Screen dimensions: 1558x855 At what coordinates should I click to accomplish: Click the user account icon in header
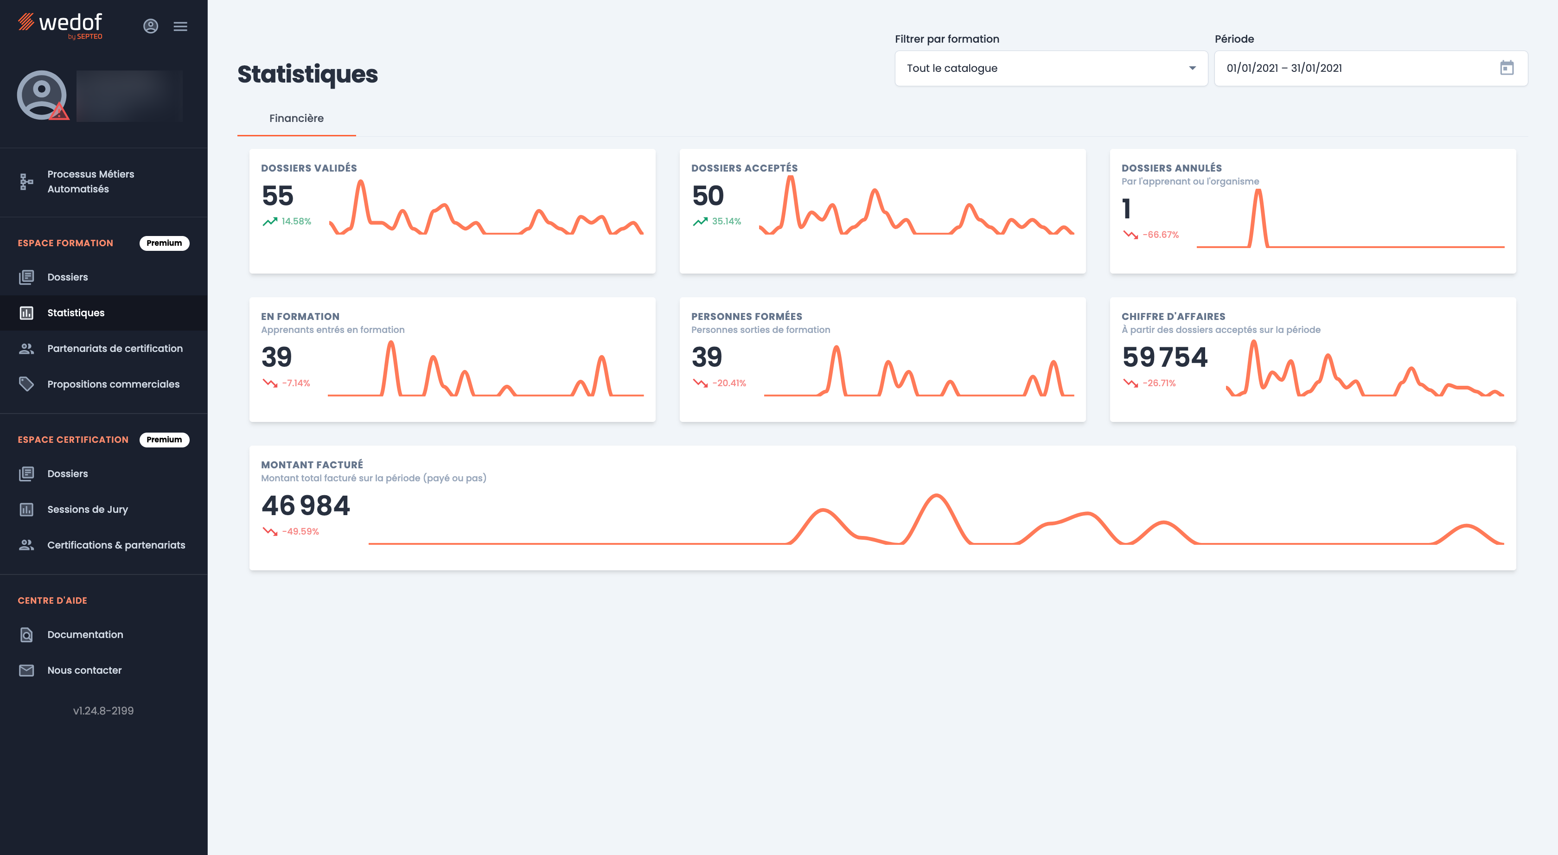(151, 26)
